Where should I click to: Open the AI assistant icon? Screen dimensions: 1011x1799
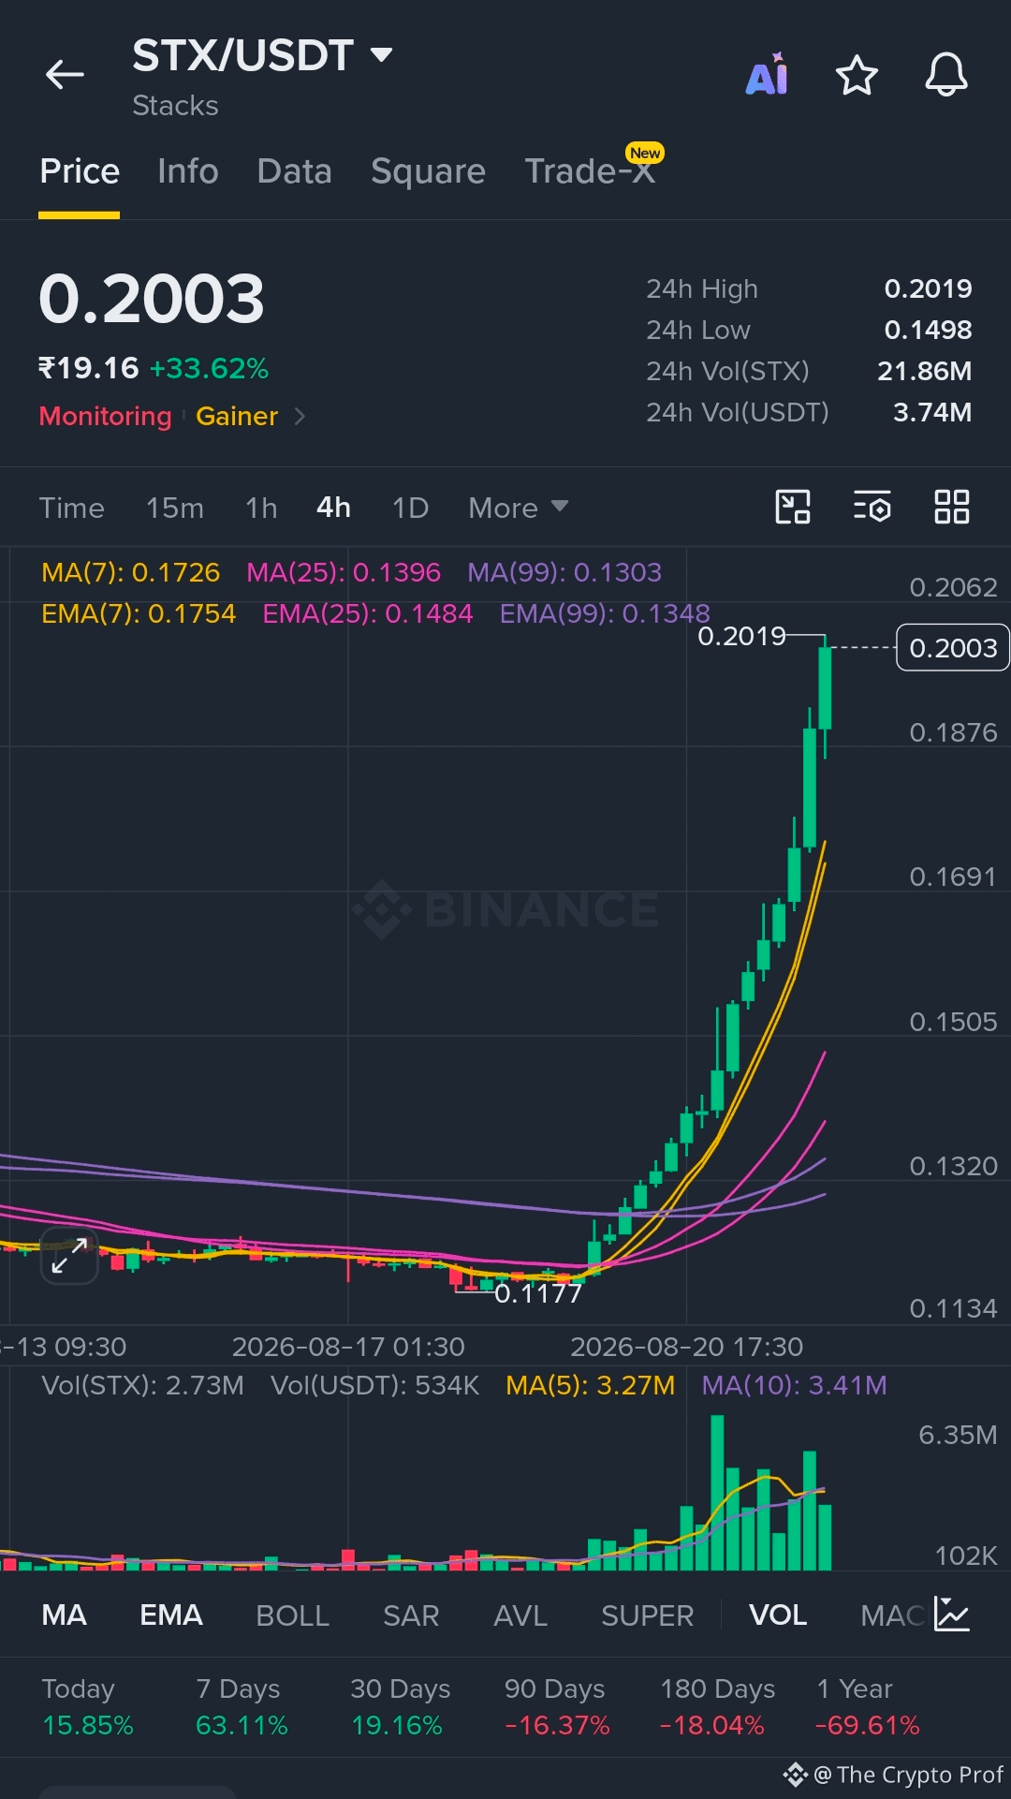point(767,75)
